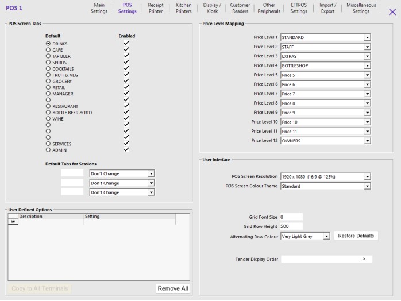Go to the Import / Export tab
This screenshot has height=301, width=401.
tap(327, 8)
